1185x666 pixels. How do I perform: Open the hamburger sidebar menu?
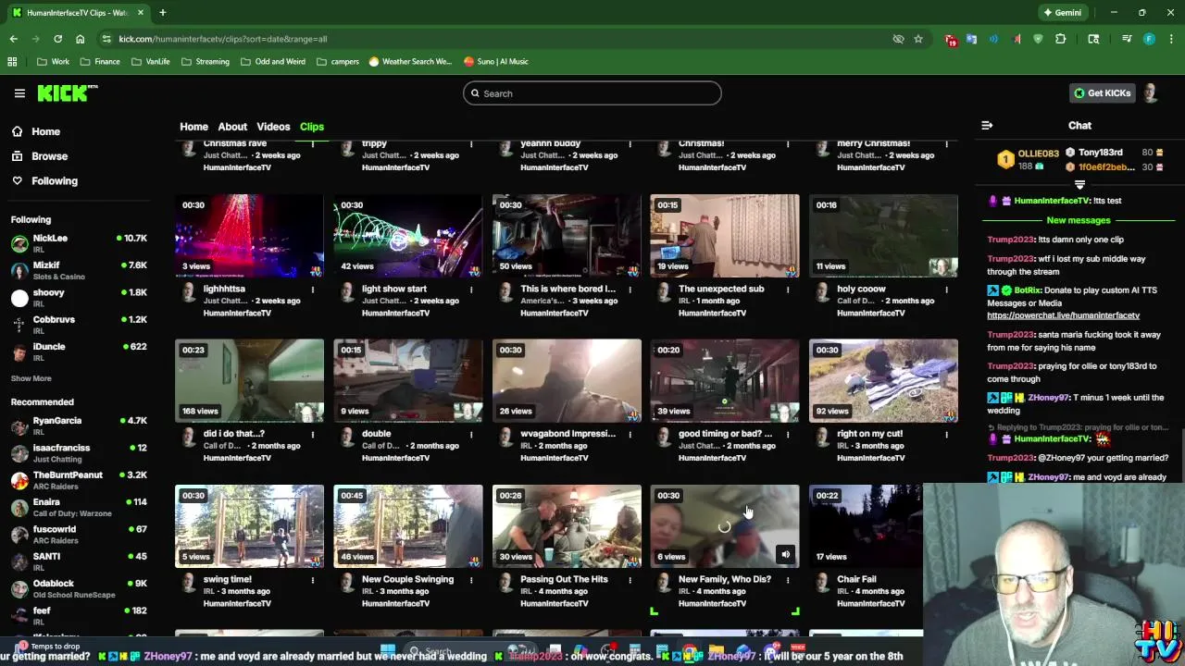pos(19,93)
